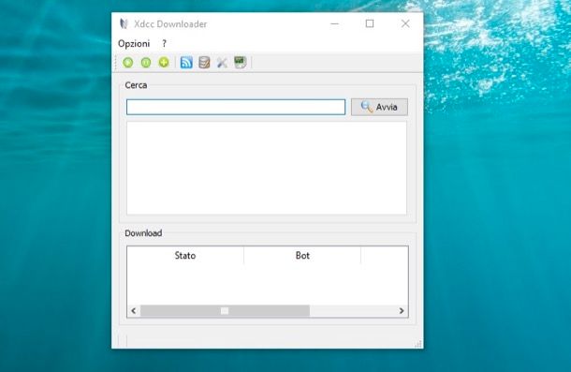Click the green plus add icon
Screen dimensions: 571x372
164,63
